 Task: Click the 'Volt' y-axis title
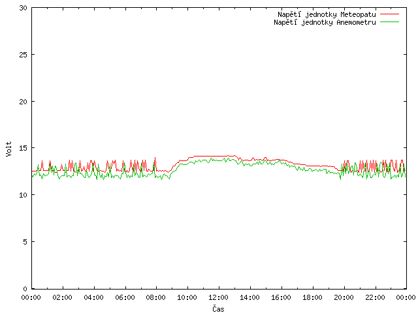point(8,149)
